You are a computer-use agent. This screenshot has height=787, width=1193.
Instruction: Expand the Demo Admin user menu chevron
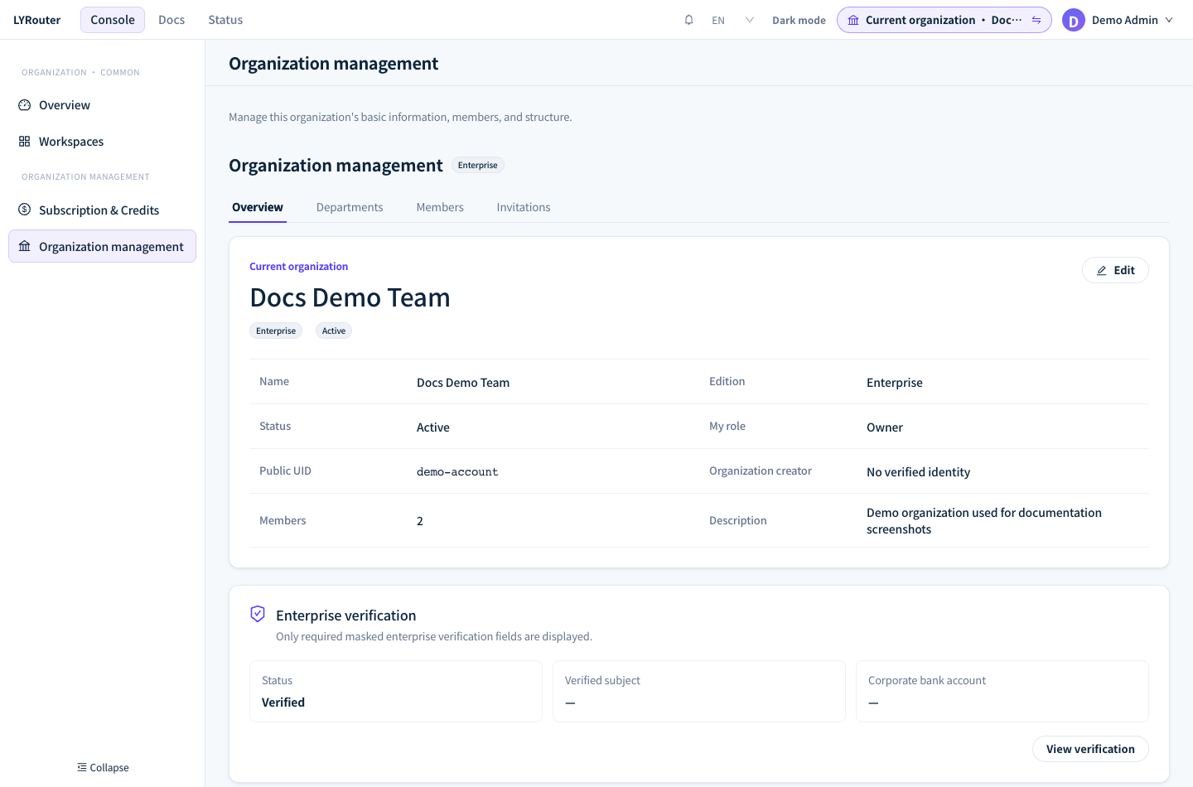tap(1169, 20)
